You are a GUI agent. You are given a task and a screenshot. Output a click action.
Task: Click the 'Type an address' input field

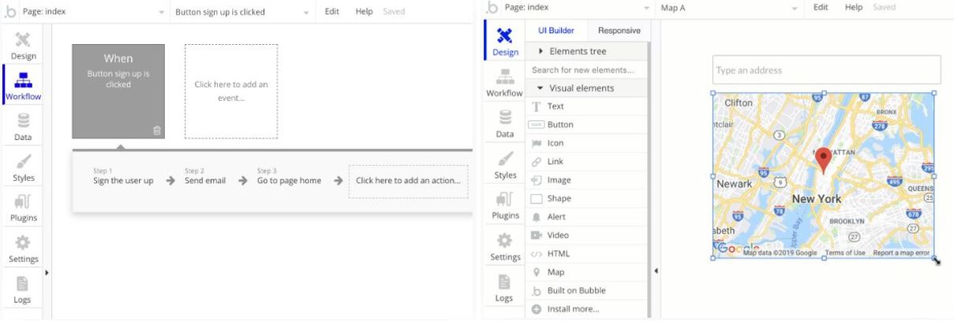point(826,70)
